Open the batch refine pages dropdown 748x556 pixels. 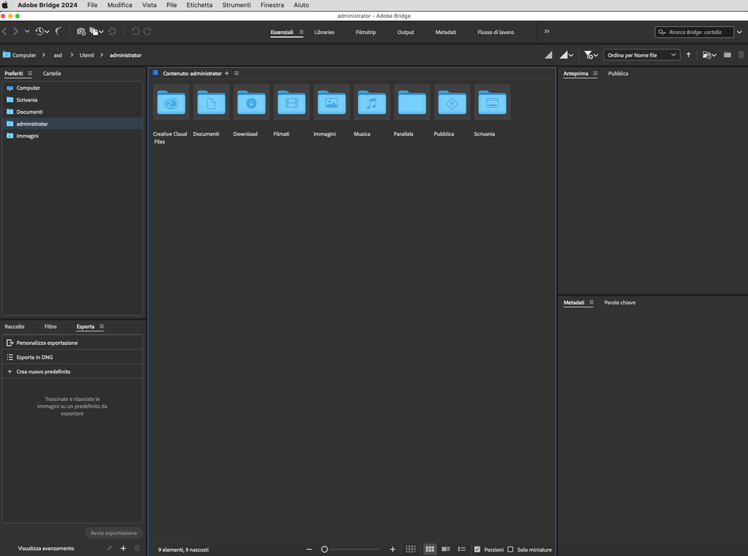tap(97, 31)
